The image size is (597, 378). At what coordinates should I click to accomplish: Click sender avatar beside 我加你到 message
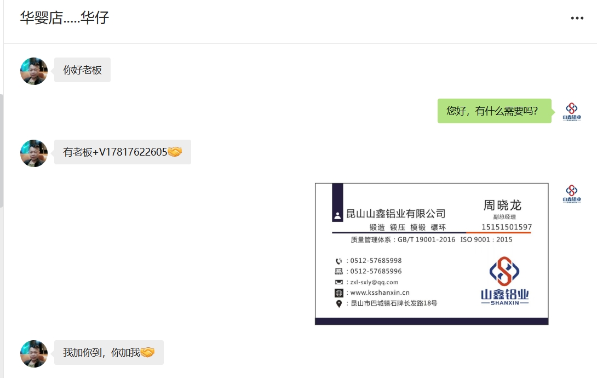[x=34, y=354]
